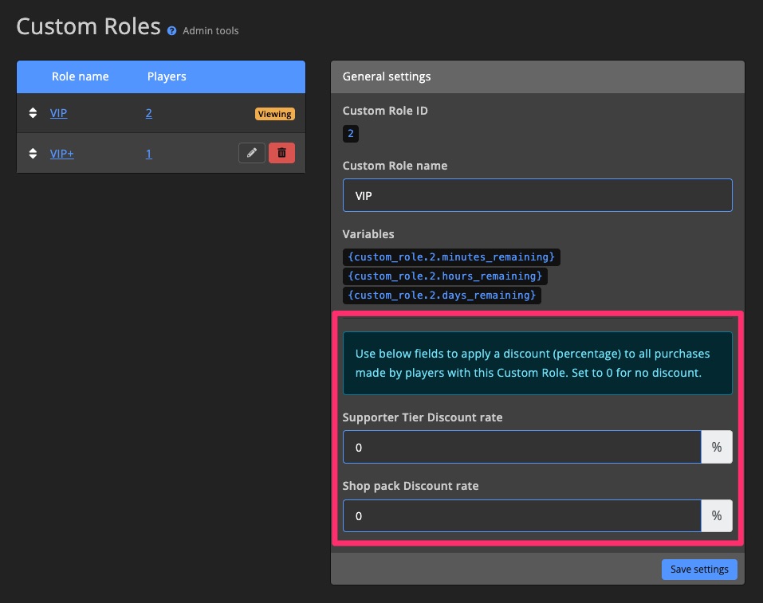Click the Shop pack Discount rate field
The image size is (763, 603).
click(521, 515)
